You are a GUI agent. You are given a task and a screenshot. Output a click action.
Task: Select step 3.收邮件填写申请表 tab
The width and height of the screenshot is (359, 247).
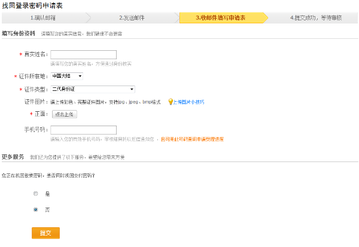pyautogui.click(x=223, y=18)
